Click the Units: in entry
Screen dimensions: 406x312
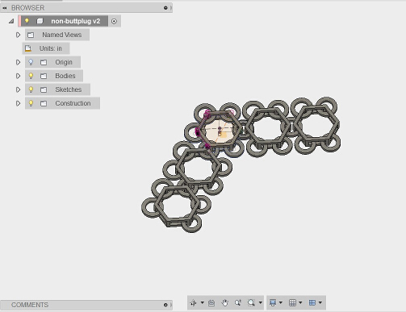click(x=51, y=48)
